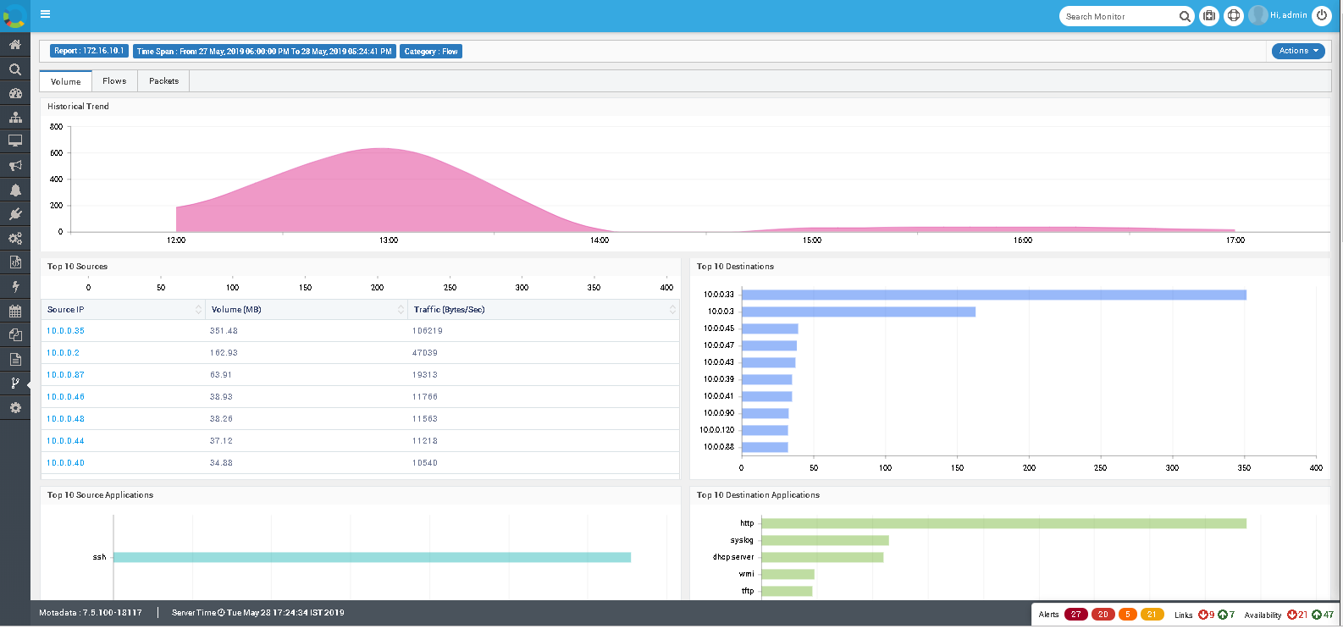Open the lightning bolt icon in sidebar

coord(15,287)
